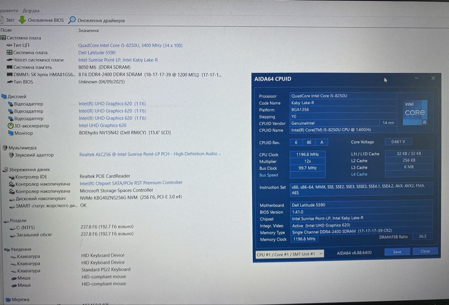Select the Загальний обсяг row
This screenshot has width=449, height=305.
71,234
